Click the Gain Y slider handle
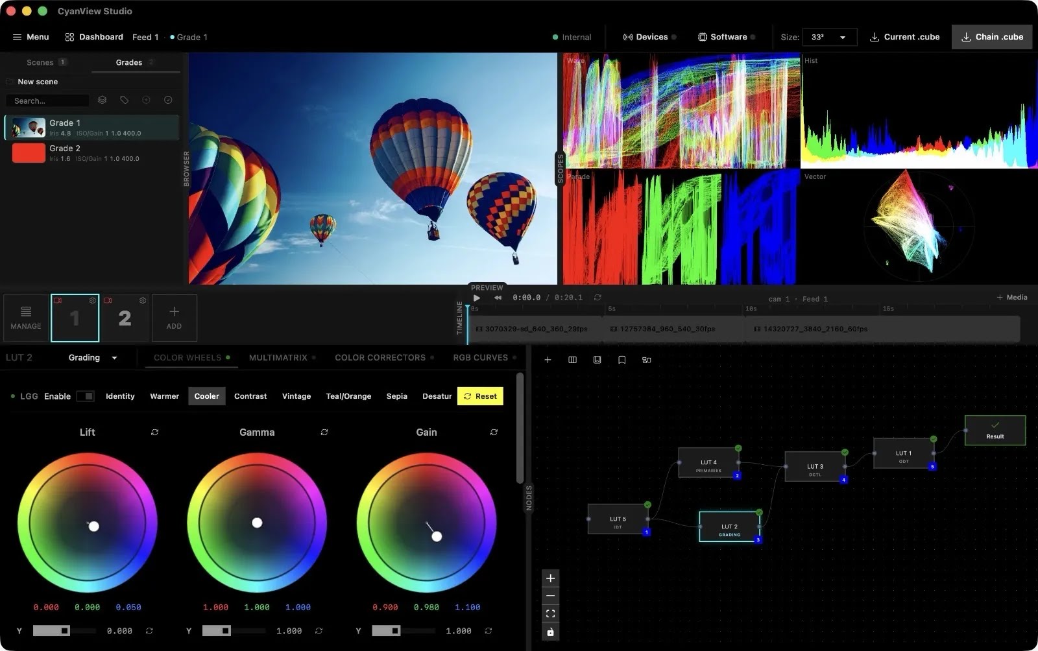 click(x=395, y=631)
